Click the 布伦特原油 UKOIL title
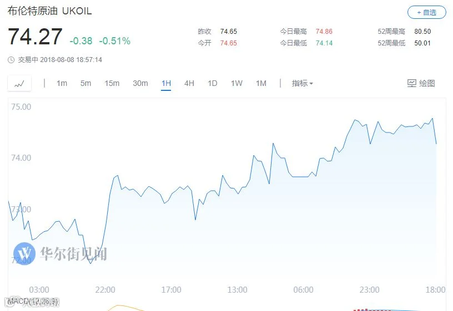453x311 pixels. point(49,12)
